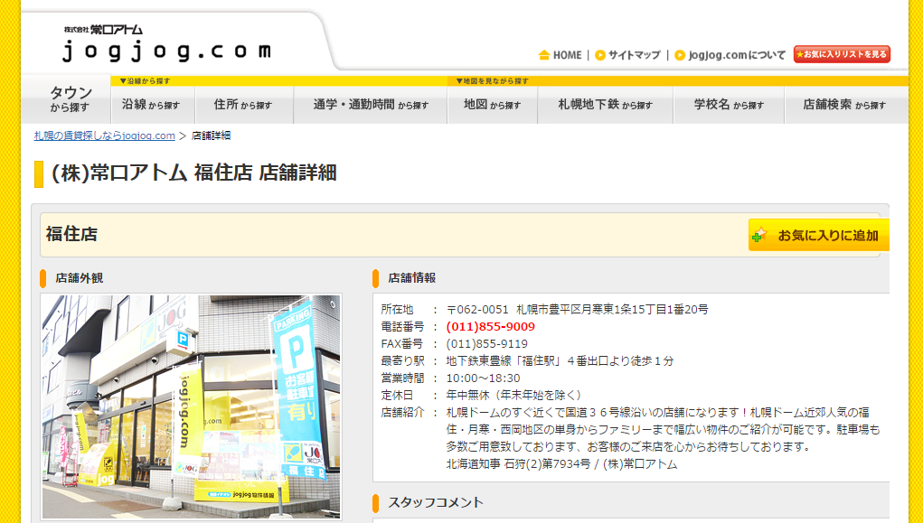The height and width of the screenshot is (523, 923).
Task: Open the 福住店 storefront photo
Action: tap(192, 407)
